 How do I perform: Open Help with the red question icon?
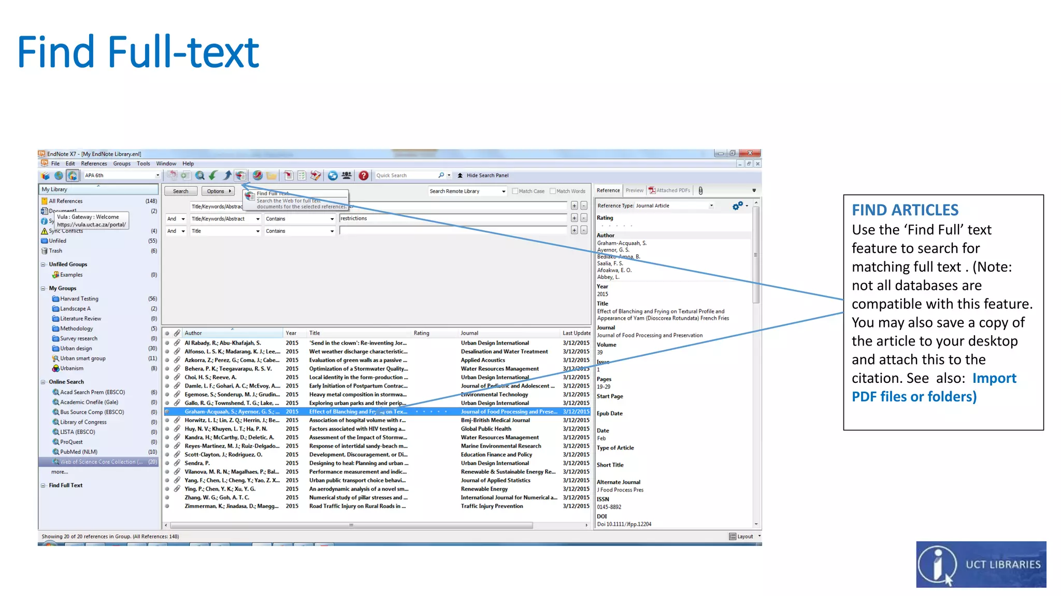(x=364, y=175)
